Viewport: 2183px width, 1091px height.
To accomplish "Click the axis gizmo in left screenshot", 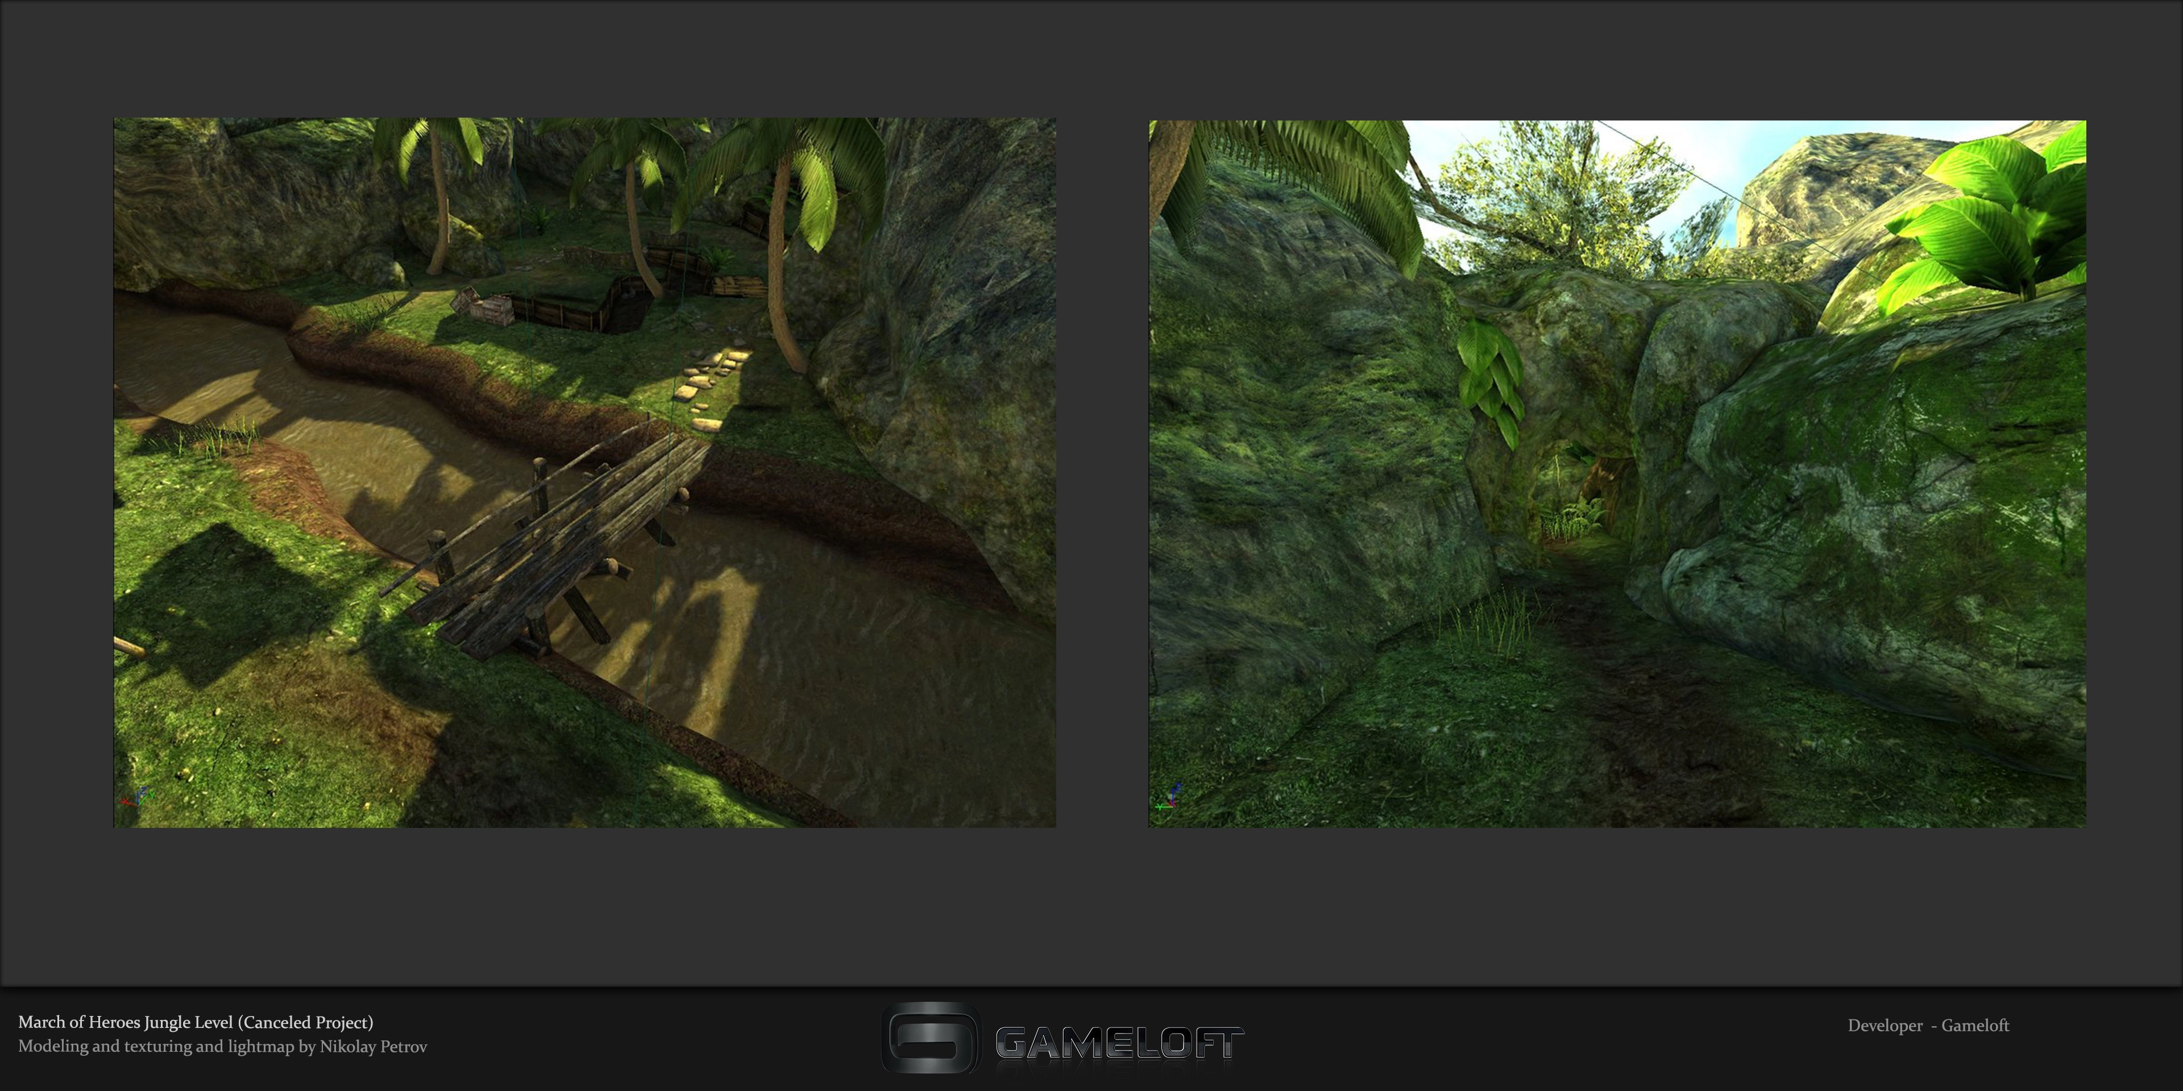I will pyautogui.click(x=136, y=797).
